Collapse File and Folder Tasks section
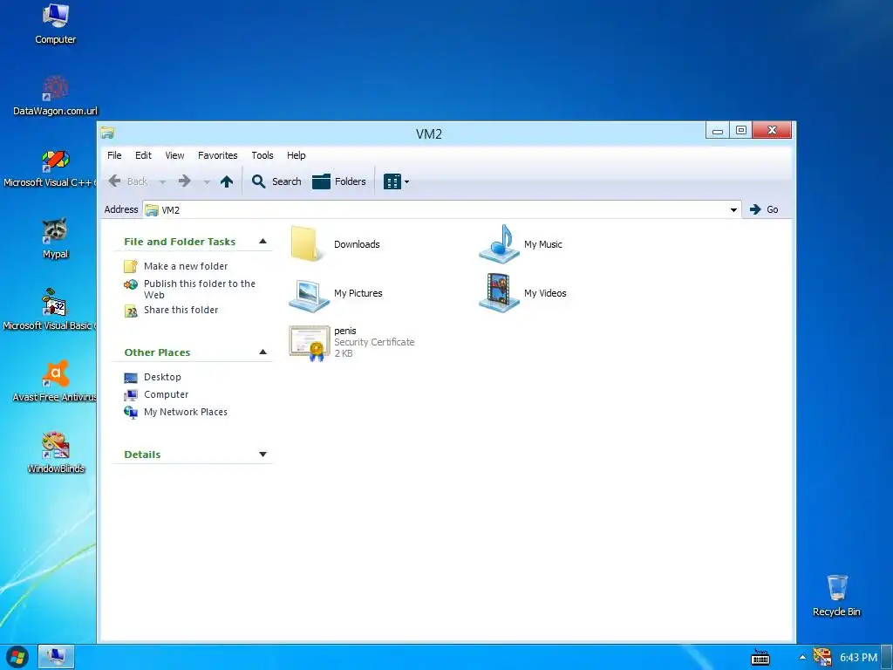This screenshot has width=893, height=670. pos(262,241)
